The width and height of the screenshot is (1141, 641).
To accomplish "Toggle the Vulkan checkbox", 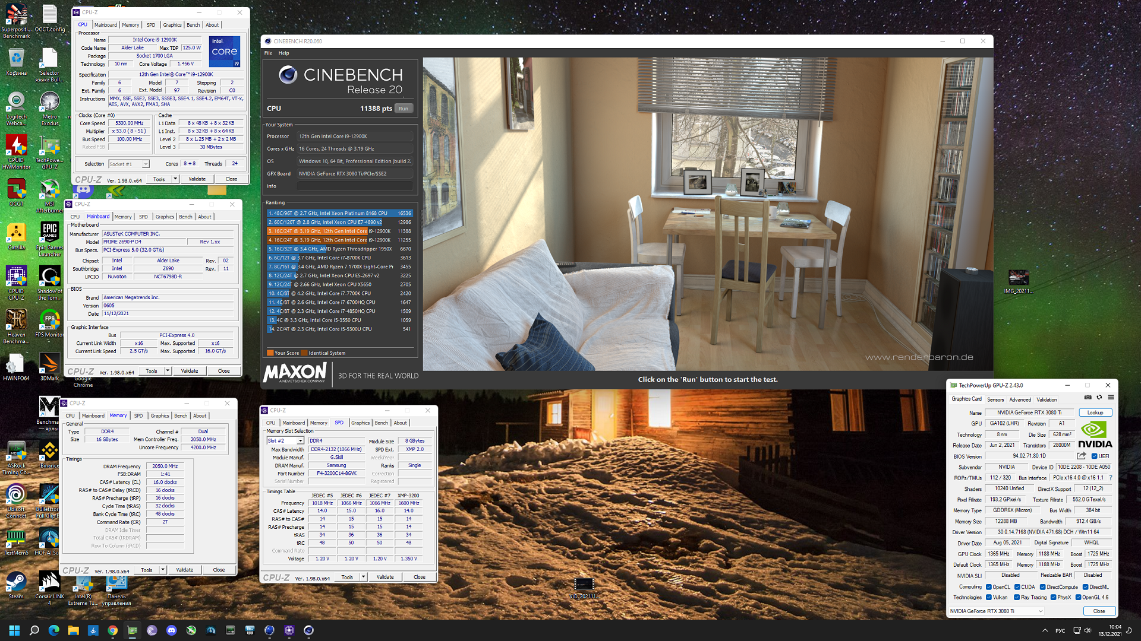I will [x=988, y=598].
